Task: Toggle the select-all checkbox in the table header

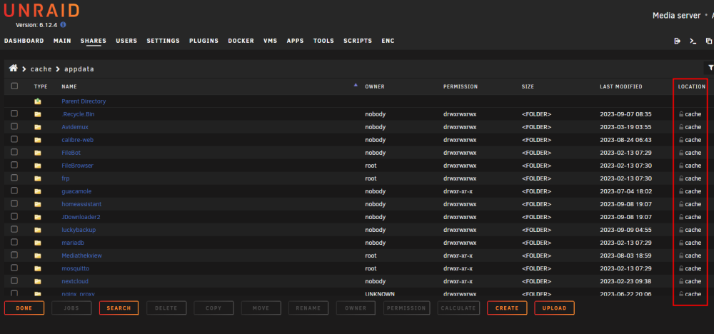Action: click(14, 86)
